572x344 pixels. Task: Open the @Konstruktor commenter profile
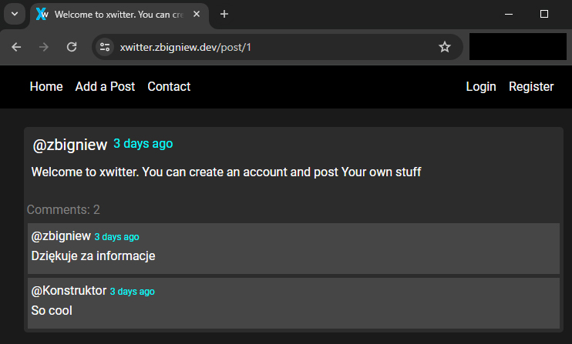[69, 291]
